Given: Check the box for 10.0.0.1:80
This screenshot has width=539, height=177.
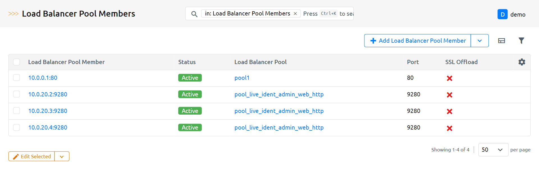Looking at the screenshot, I should click(17, 78).
